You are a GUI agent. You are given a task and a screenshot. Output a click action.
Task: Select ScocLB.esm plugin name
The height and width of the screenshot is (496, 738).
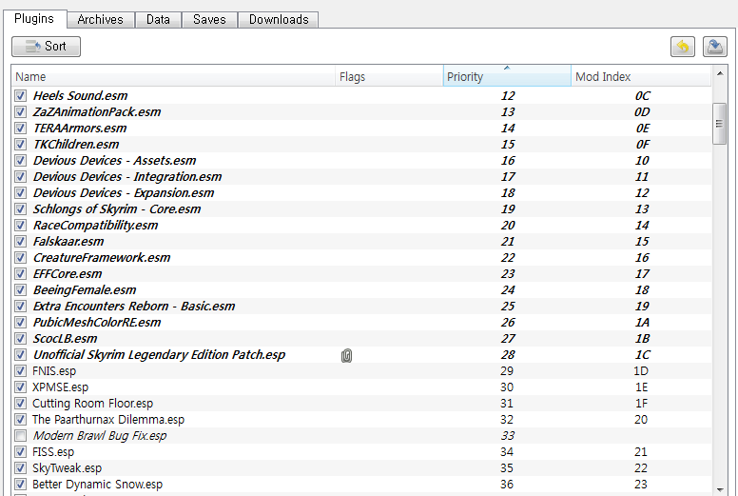tap(65, 339)
